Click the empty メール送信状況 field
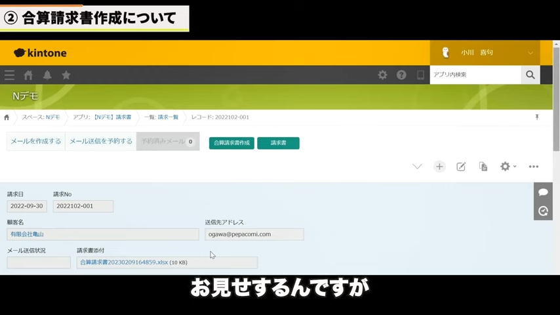 tap(39, 262)
